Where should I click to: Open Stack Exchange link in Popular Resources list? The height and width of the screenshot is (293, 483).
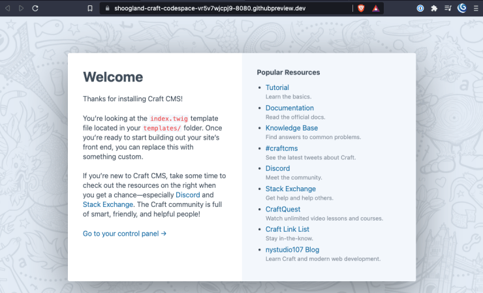290,189
